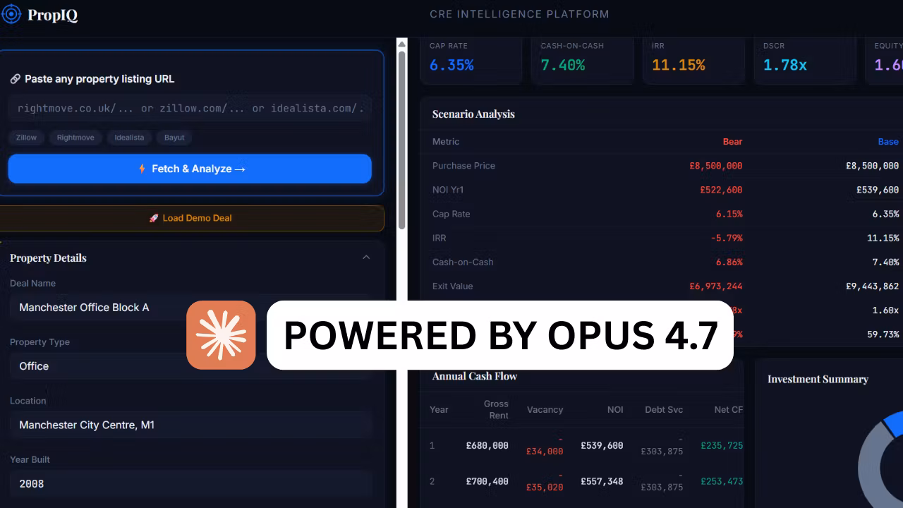Click the property listing URL input box
The height and width of the screenshot is (508, 903).
tap(190, 107)
